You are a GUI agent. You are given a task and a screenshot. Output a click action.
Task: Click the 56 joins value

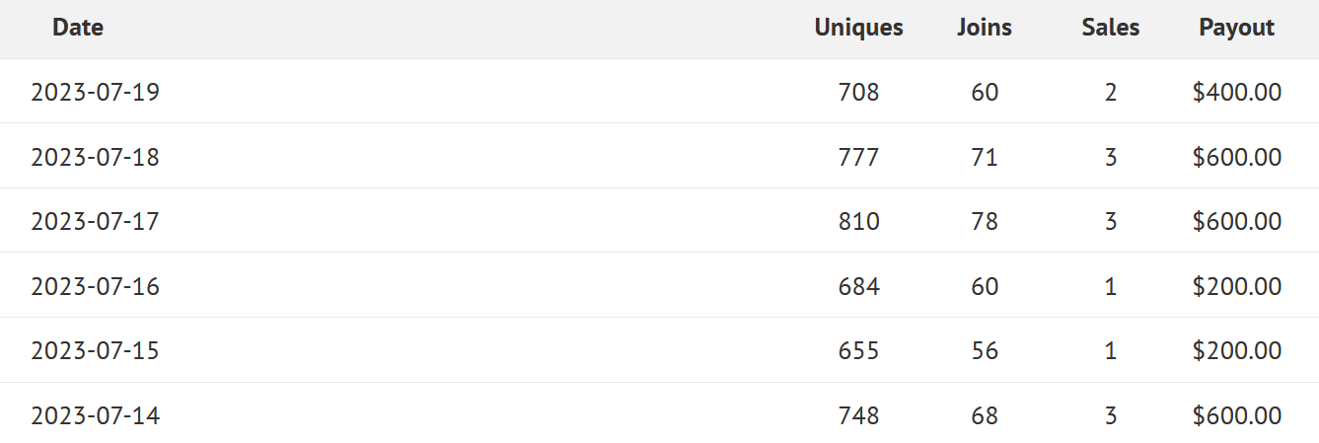coord(985,351)
